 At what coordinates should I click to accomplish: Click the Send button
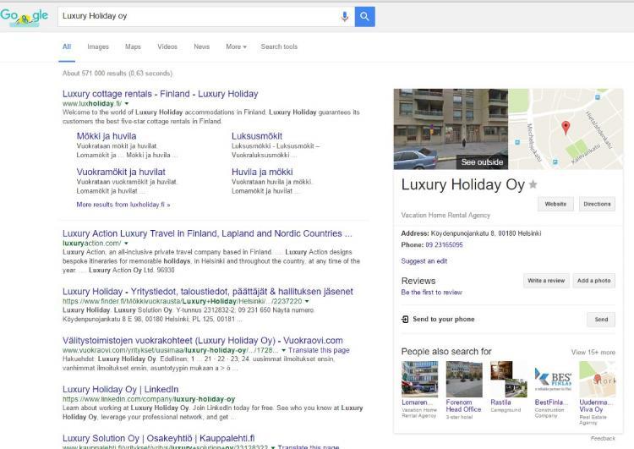coord(601,319)
